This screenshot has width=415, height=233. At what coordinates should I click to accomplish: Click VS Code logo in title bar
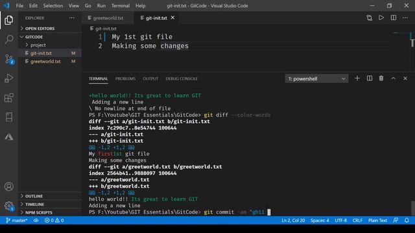(x=6, y=5)
